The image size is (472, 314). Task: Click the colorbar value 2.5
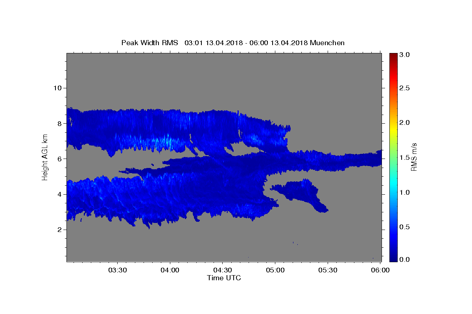[405, 88]
